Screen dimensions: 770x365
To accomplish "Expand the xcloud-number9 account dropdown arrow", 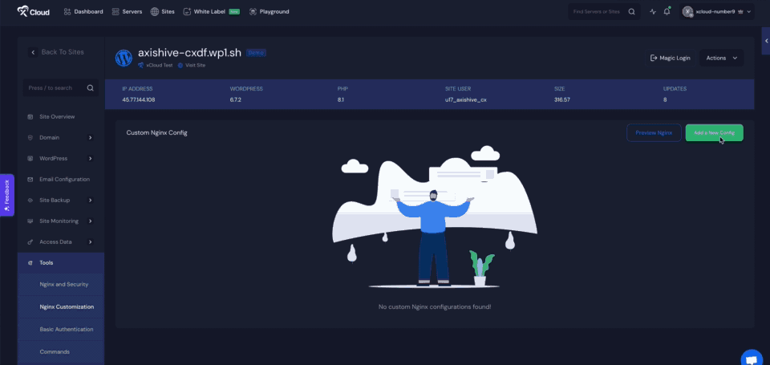I will (x=749, y=11).
